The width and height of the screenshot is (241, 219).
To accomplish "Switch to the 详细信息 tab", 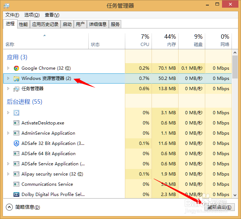I will coord(98,24).
